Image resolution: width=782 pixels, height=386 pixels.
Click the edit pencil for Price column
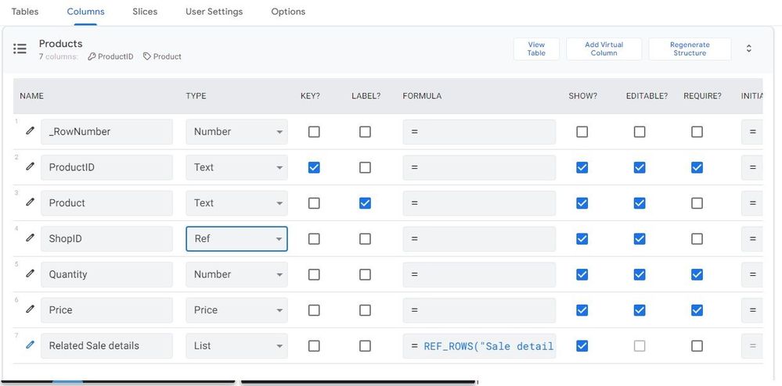(x=31, y=309)
